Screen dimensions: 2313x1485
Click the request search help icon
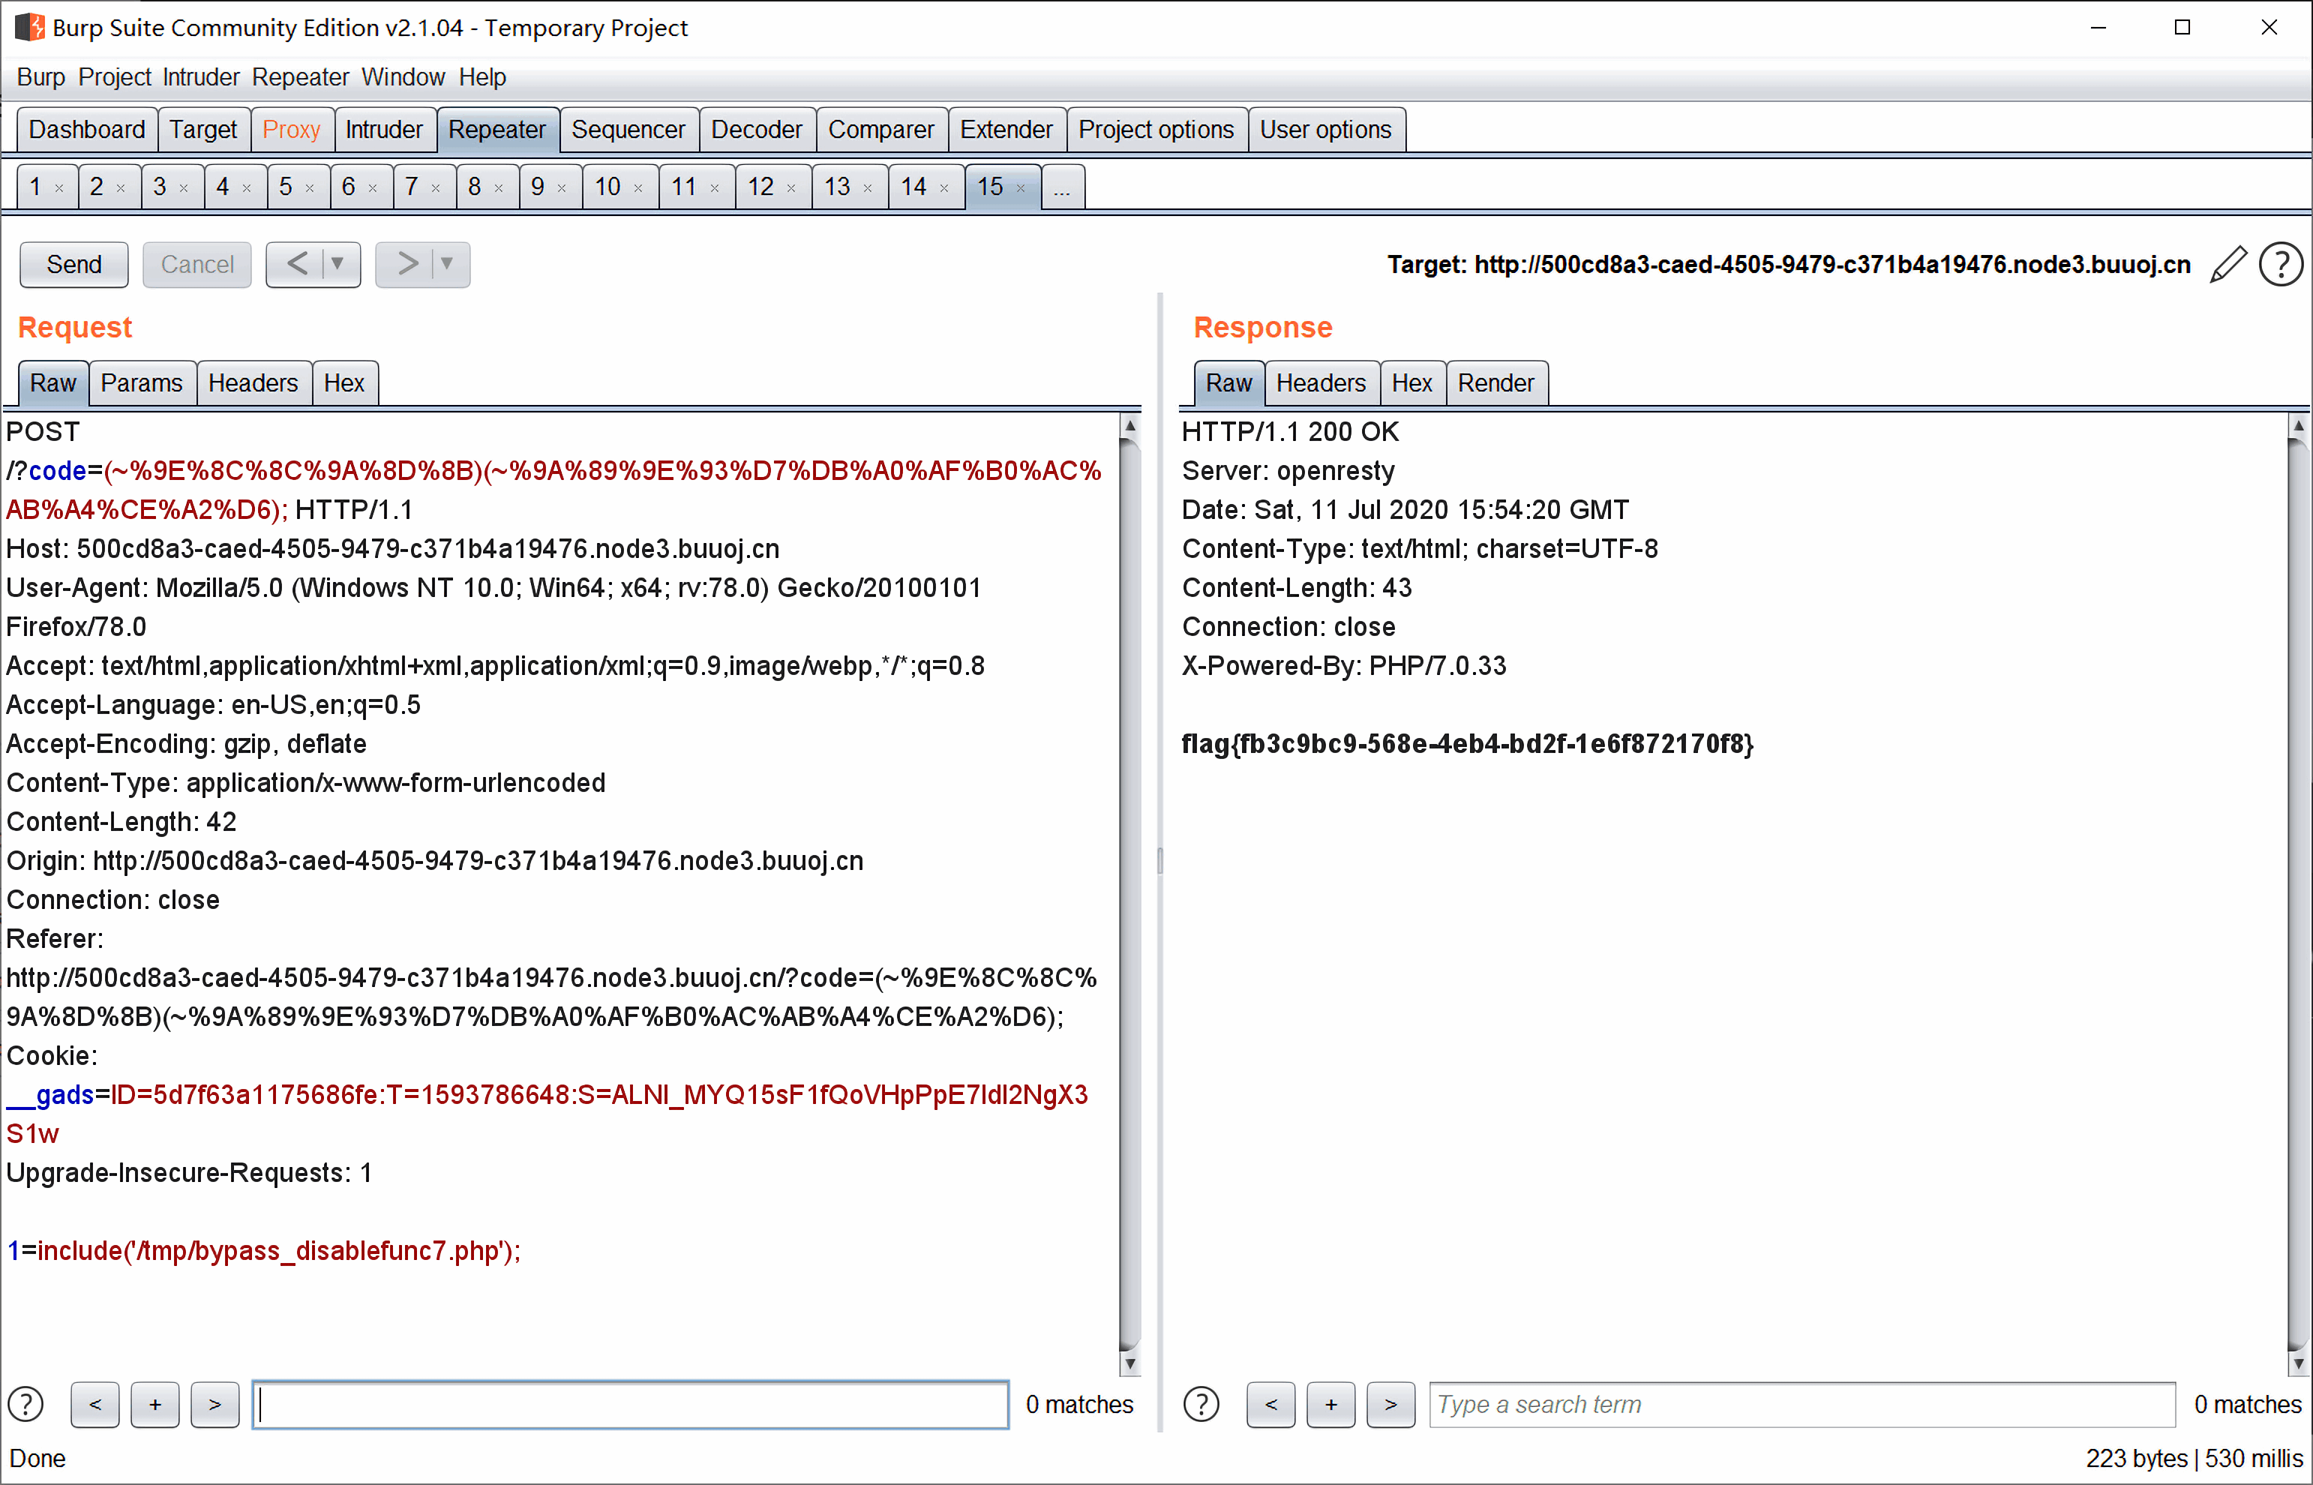[26, 1404]
